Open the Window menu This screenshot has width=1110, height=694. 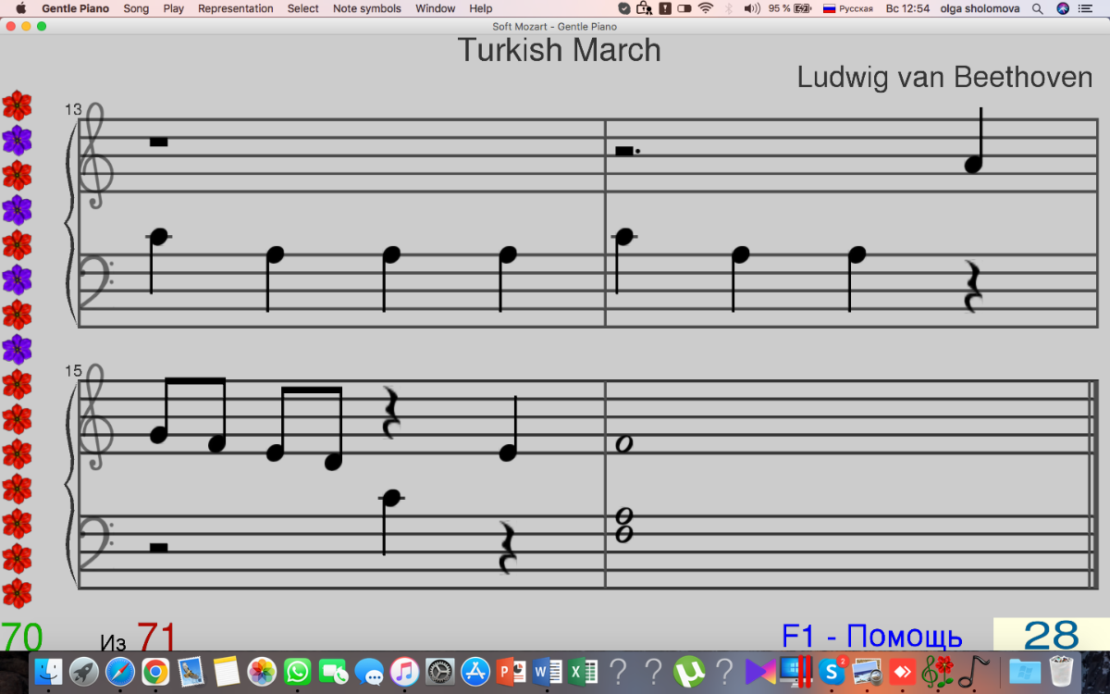[x=435, y=8]
